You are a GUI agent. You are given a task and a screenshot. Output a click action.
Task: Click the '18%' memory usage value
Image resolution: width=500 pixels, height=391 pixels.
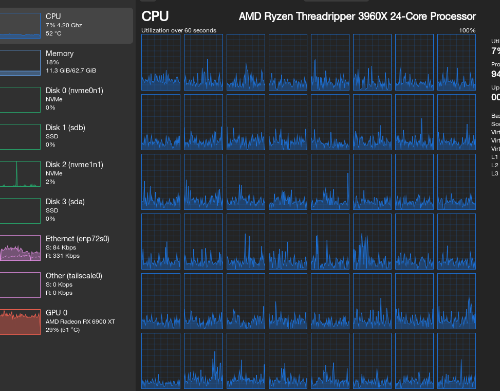(52, 62)
